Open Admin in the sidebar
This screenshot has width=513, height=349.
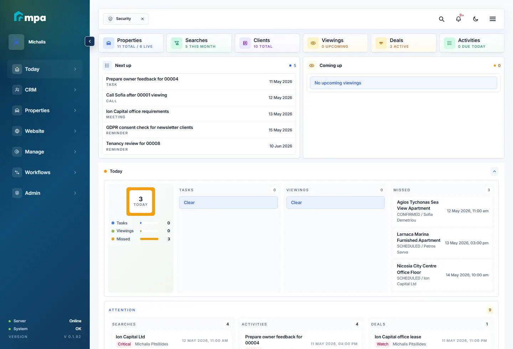(45, 193)
